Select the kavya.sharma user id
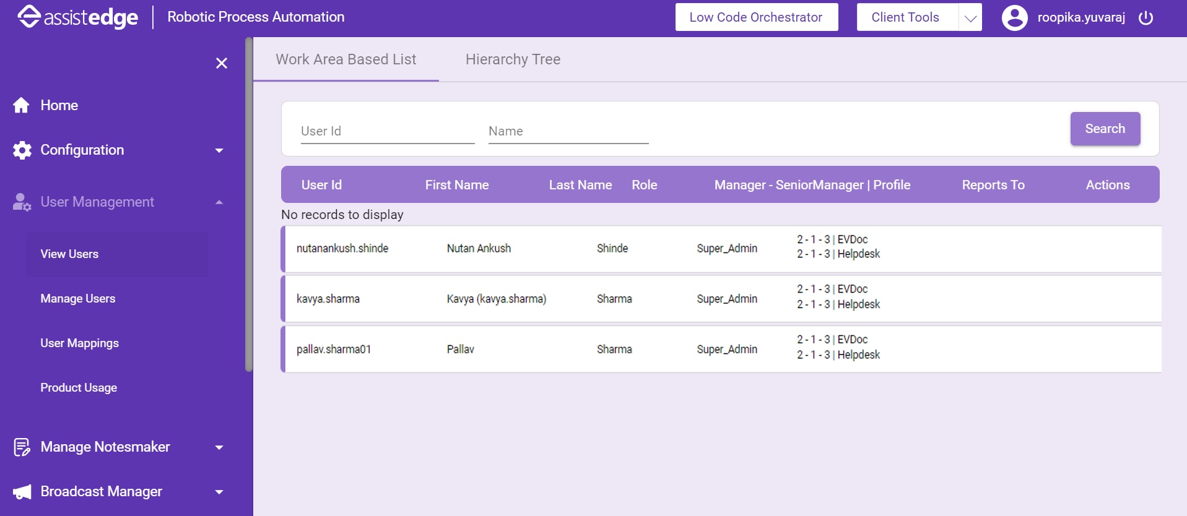This screenshot has height=516, width=1187. 328,299
